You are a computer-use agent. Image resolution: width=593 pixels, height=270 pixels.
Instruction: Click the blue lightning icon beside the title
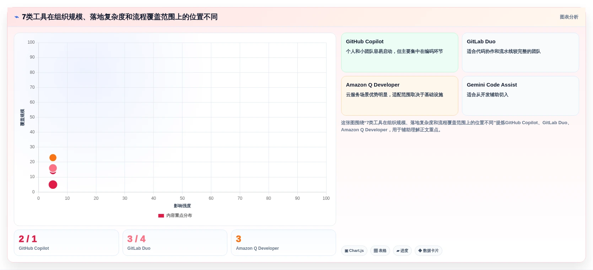[x=16, y=17]
